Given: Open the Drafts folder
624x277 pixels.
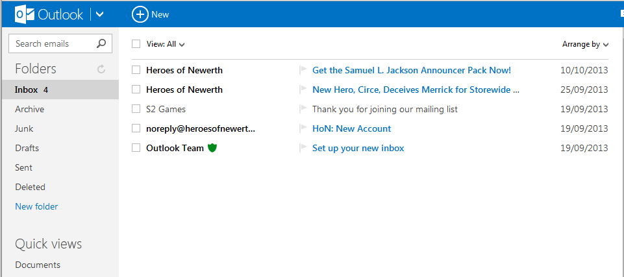Looking at the screenshot, I should click(27, 149).
